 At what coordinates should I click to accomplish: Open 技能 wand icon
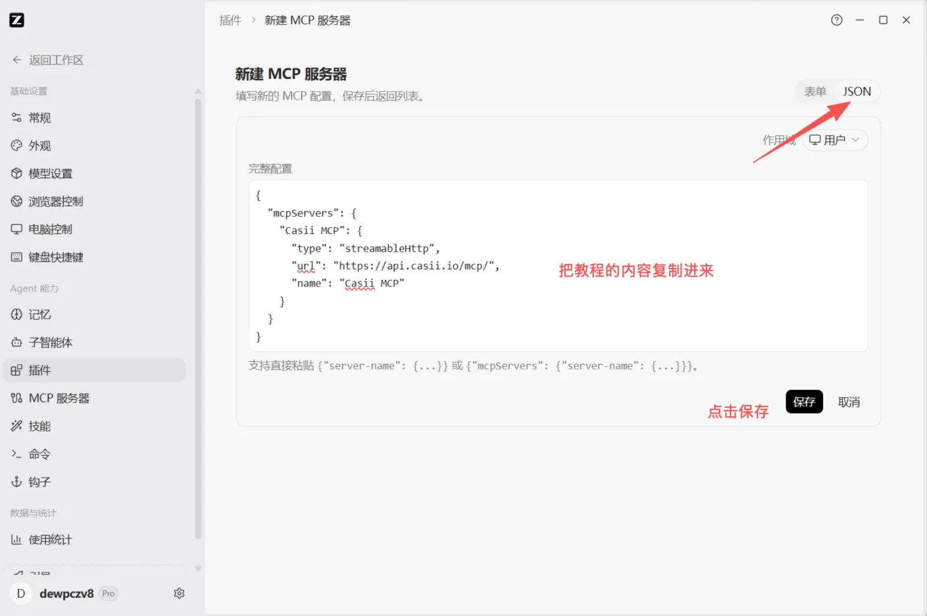click(x=17, y=426)
